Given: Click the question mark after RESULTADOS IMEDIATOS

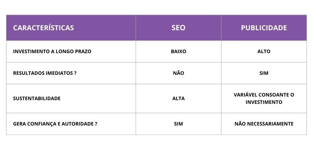Looking at the screenshot, I should point(75,73).
